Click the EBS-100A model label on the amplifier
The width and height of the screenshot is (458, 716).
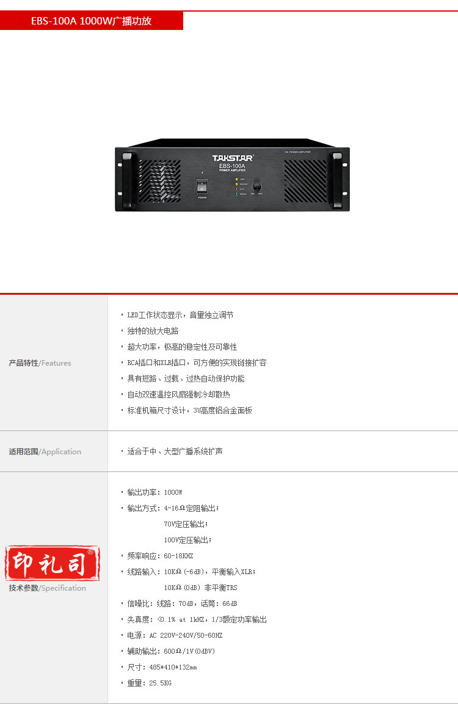tap(232, 166)
